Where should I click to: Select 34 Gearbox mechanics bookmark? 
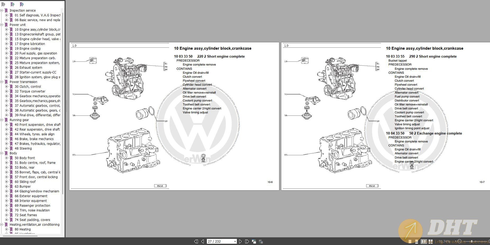tap(37, 96)
